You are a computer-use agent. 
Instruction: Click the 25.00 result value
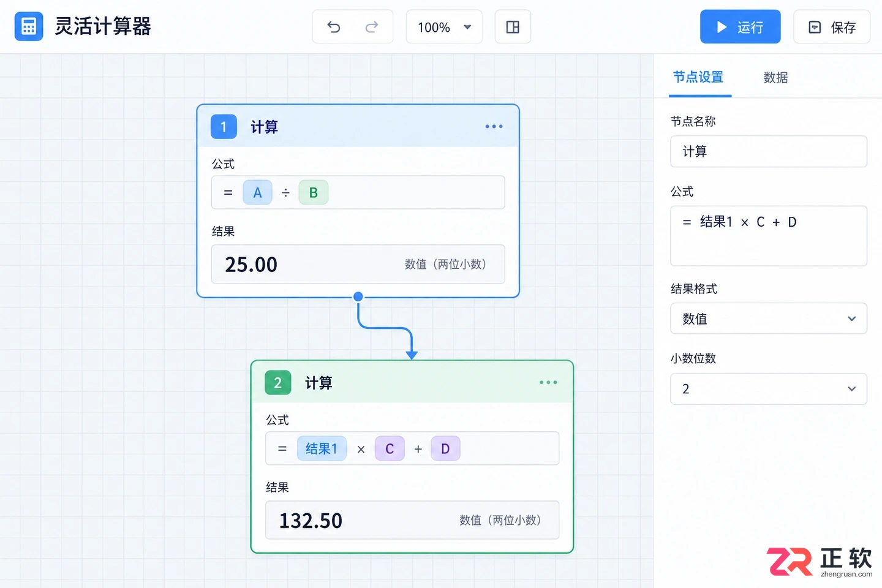[251, 265]
